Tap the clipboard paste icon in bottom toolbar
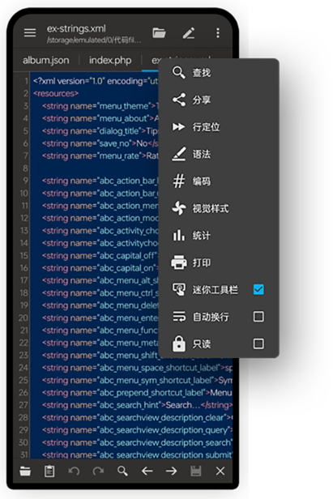333x499 pixels. [49, 471]
